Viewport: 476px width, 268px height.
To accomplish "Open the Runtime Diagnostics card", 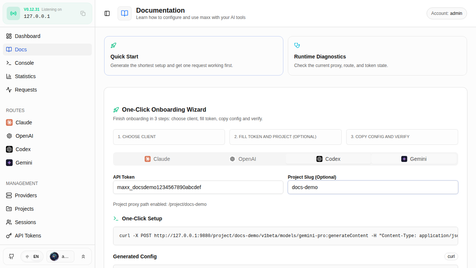I will (x=377, y=56).
